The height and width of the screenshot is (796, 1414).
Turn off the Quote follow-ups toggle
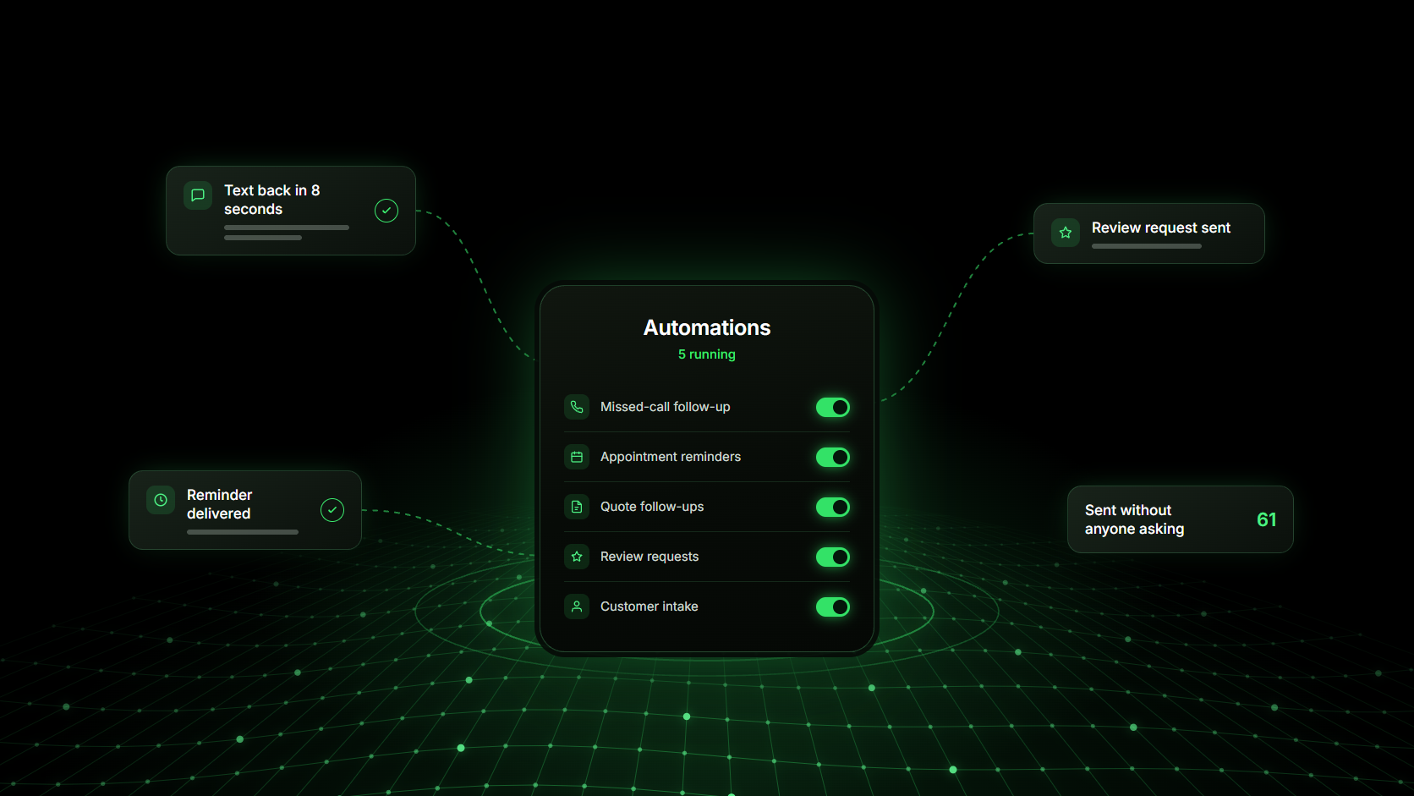[833, 508]
